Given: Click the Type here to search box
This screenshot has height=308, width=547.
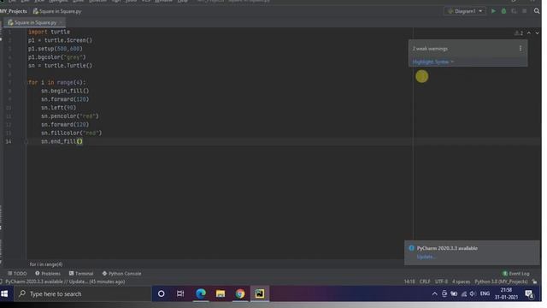Looking at the screenshot, I should point(83,293).
